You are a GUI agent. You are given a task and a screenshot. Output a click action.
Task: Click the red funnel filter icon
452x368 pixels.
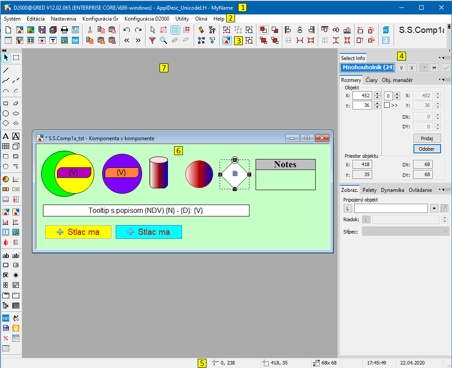point(152,40)
